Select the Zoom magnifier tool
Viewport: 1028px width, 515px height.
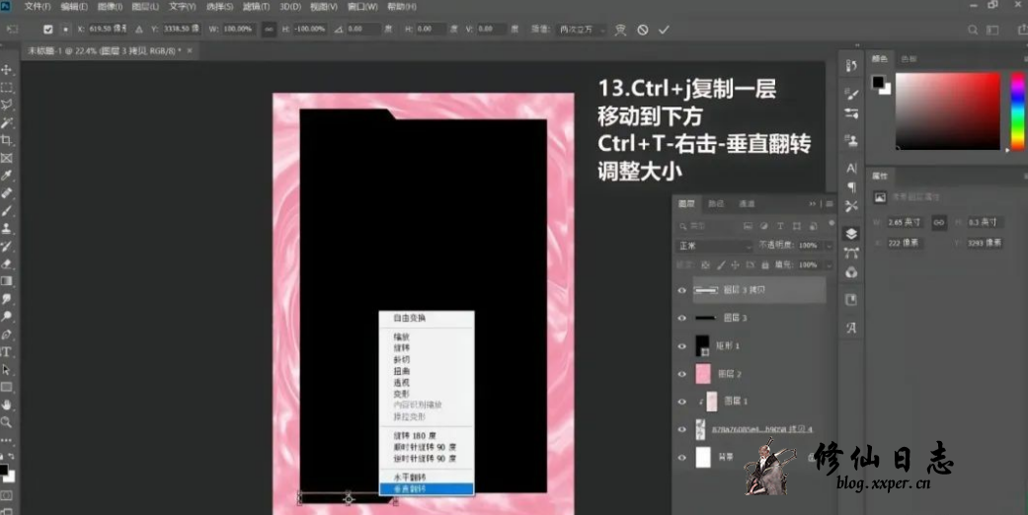pos(7,421)
